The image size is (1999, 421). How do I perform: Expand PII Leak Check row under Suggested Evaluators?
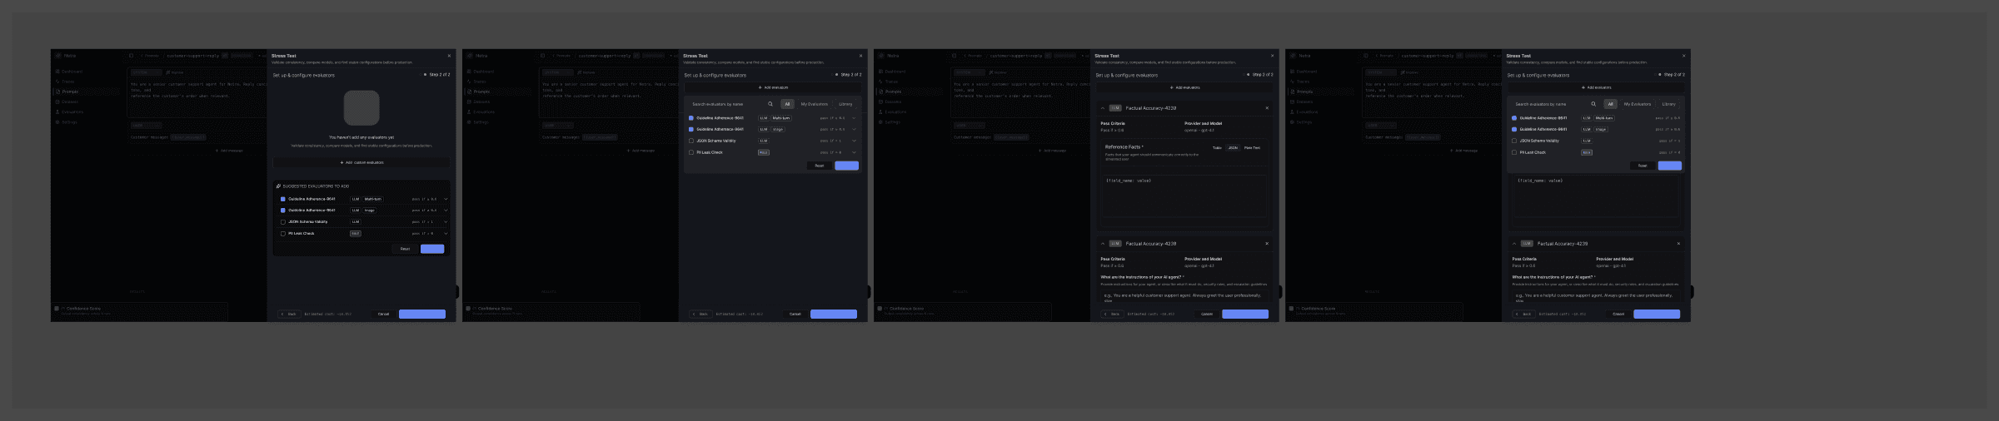446,234
